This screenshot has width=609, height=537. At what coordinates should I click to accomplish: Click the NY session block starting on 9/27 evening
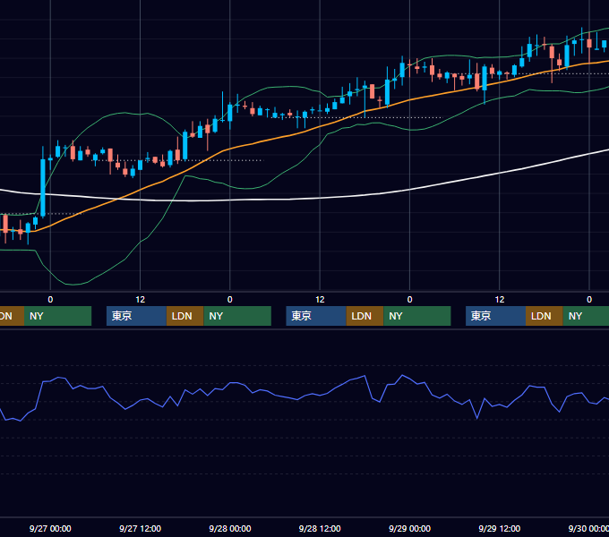pos(237,316)
